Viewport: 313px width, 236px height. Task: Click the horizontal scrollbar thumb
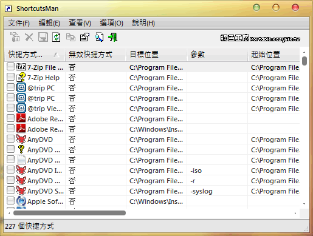pos(69,213)
